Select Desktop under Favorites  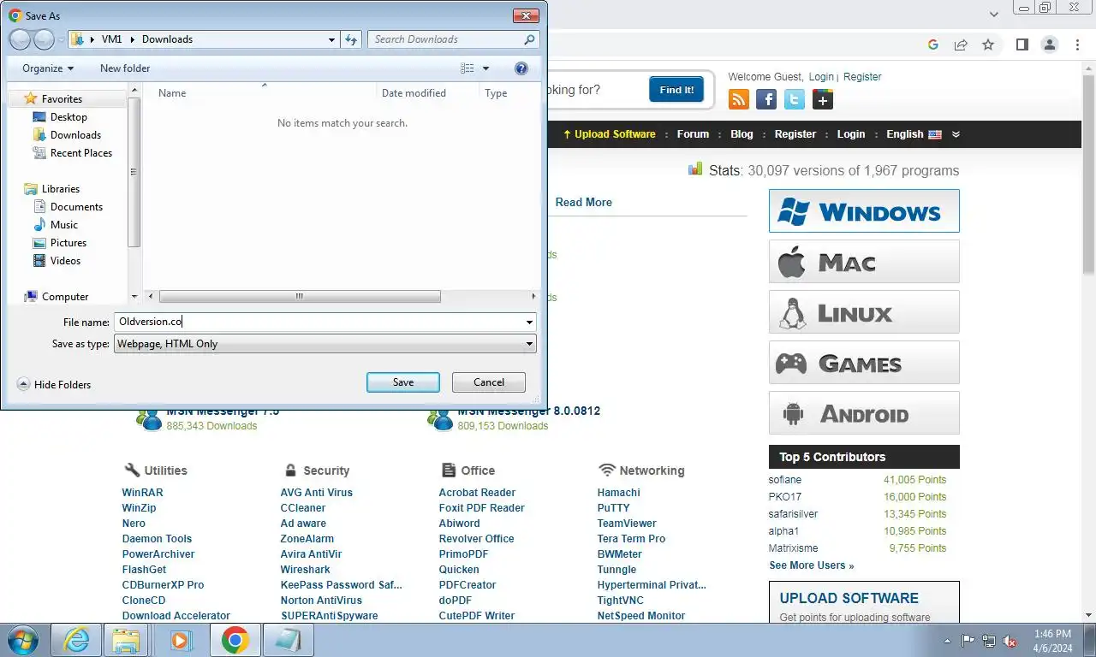68,117
